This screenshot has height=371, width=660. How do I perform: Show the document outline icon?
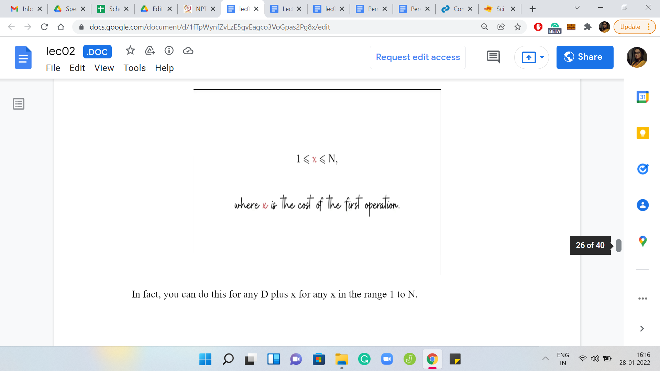19,104
